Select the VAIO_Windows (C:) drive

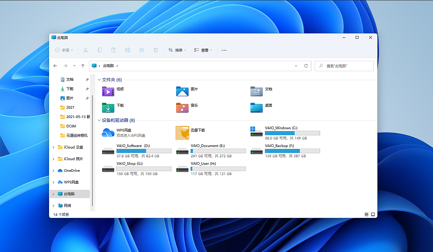pos(285,133)
